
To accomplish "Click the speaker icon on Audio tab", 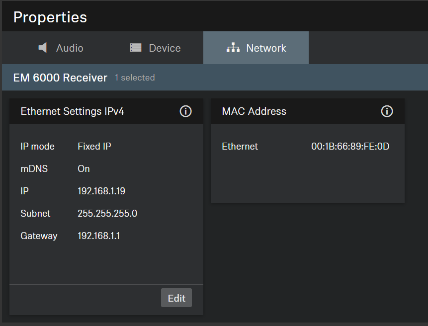I will coord(43,48).
